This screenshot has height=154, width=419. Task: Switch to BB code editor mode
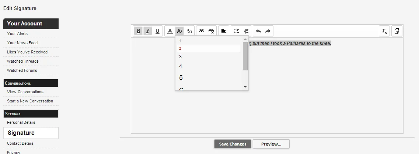tap(397, 31)
